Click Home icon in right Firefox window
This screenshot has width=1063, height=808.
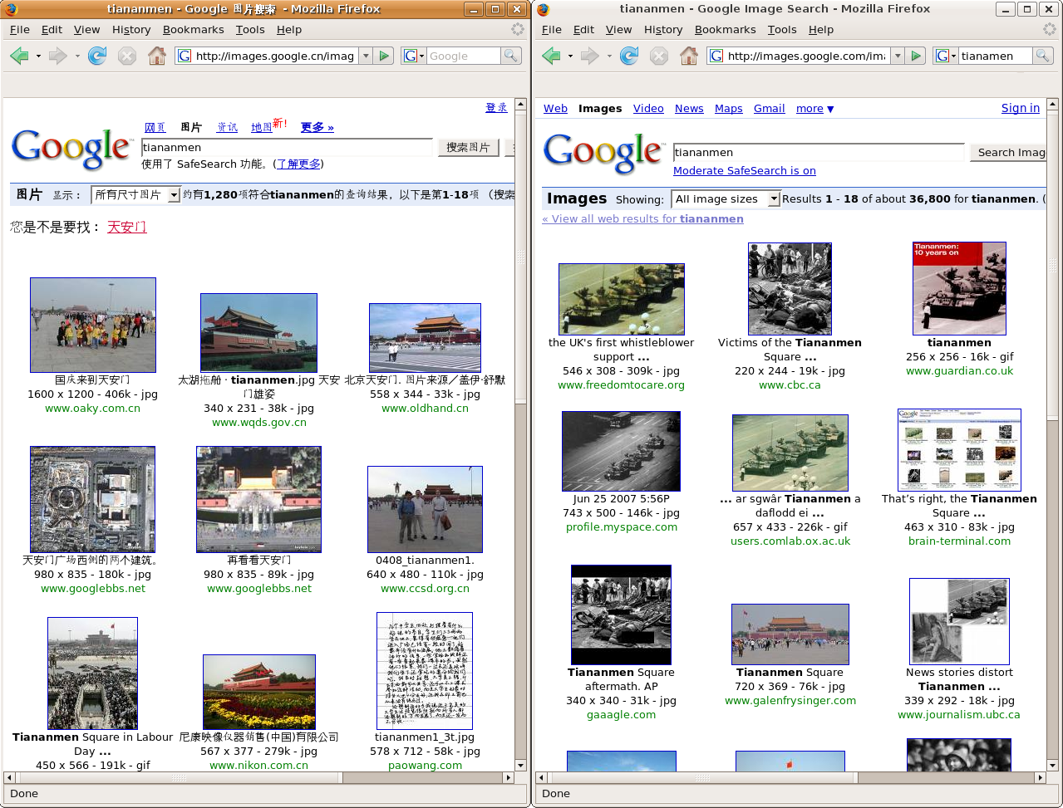pos(688,56)
